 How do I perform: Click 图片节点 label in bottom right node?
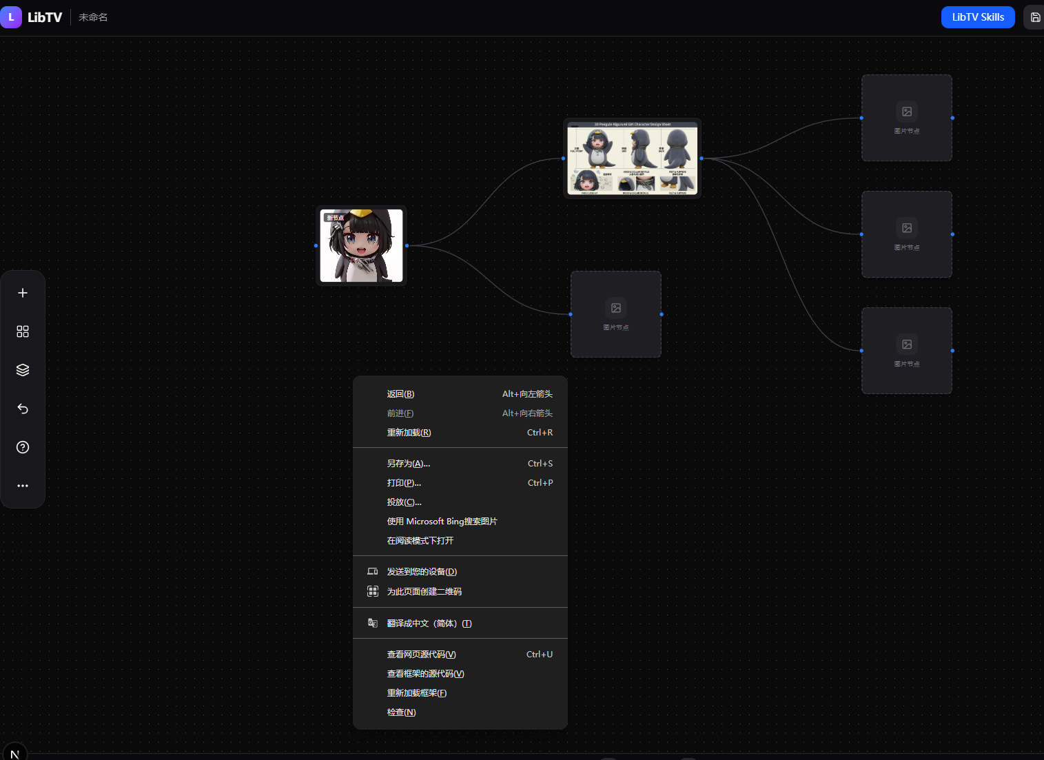[907, 364]
